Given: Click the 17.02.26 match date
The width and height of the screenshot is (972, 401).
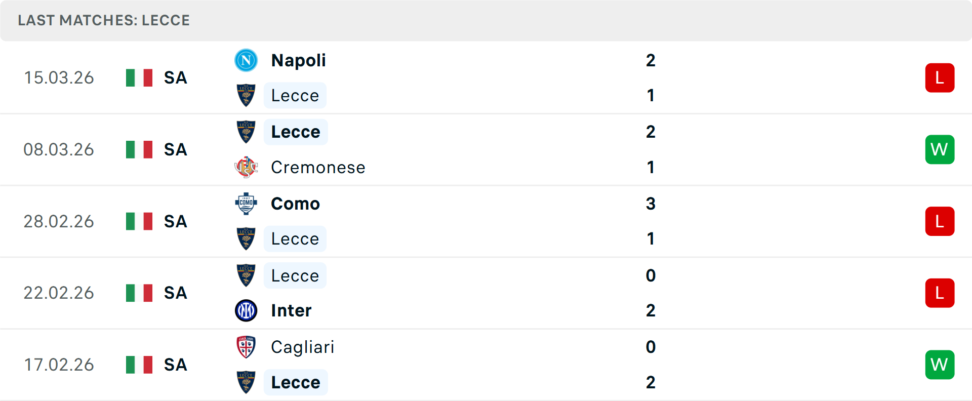Looking at the screenshot, I should point(59,365).
